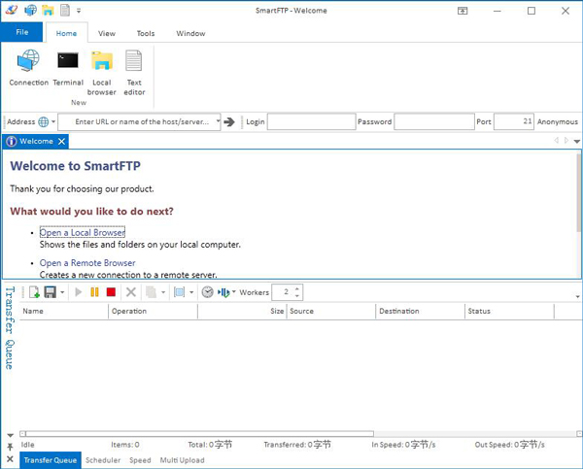Click the Connect arrow button

coord(229,121)
